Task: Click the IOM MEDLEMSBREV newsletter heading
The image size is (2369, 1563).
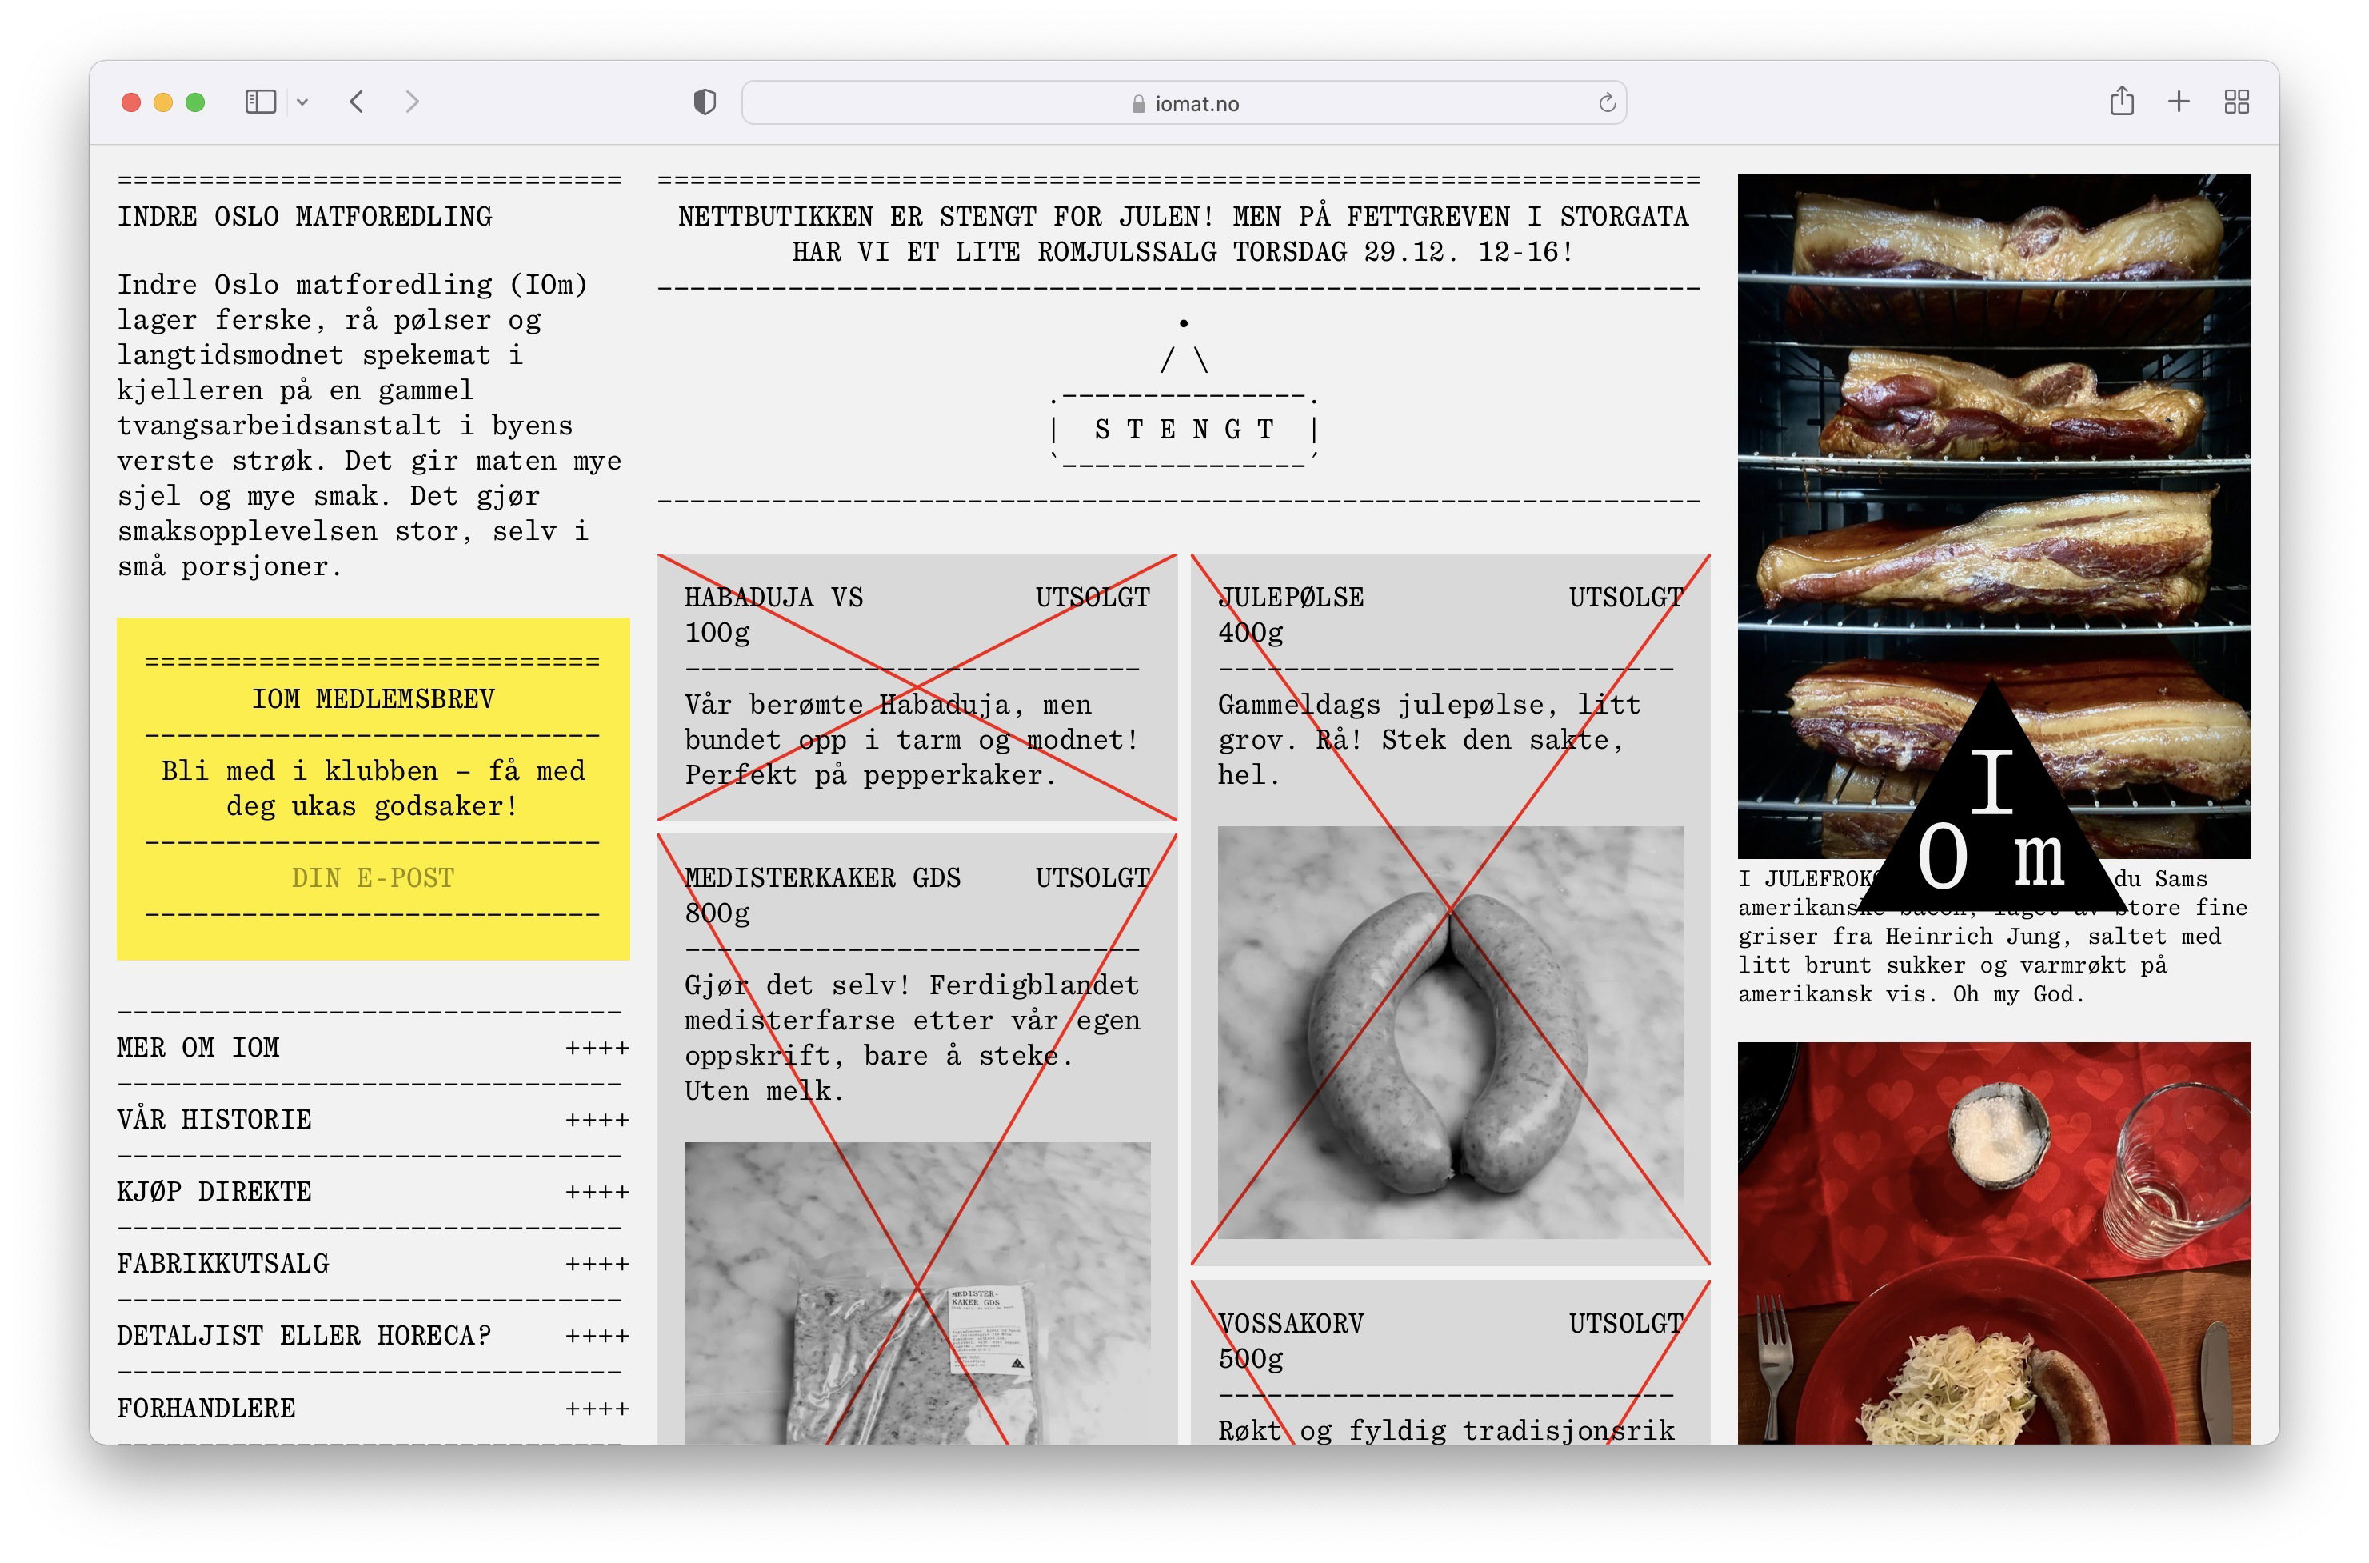Action: (373, 699)
